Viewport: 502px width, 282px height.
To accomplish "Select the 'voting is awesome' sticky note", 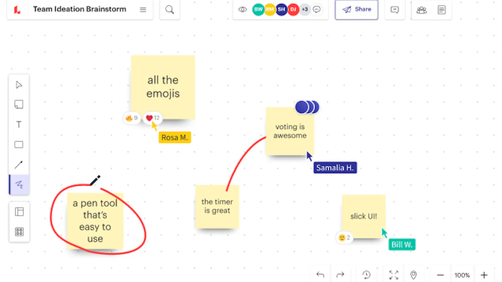I will coord(290,131).
